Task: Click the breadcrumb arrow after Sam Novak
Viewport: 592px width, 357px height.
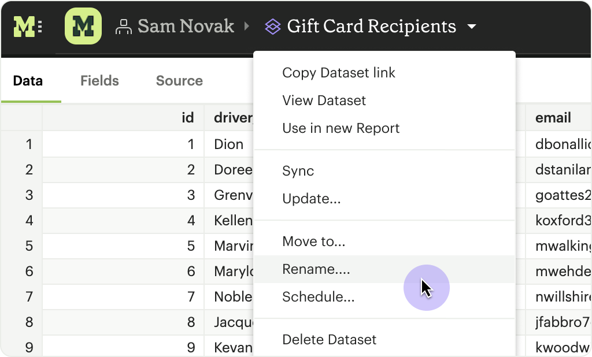Action: pos(247,27)
